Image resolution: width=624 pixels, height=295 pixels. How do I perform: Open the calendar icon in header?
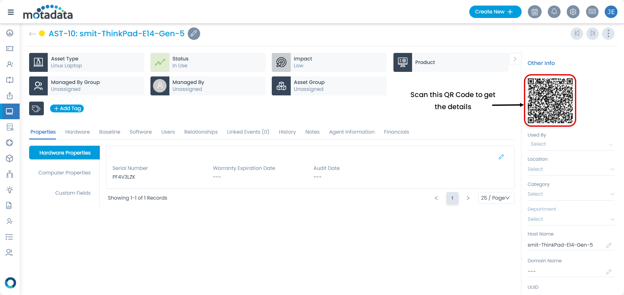[x=535, y=12]
